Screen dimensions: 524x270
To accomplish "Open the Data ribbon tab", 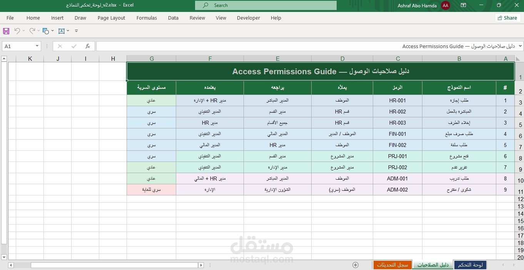I will 173,18.
